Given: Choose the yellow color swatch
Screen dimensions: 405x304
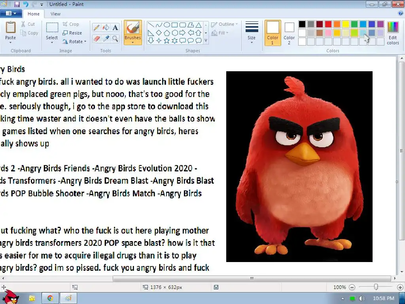Looking at the screenshot, I should 346,24.
